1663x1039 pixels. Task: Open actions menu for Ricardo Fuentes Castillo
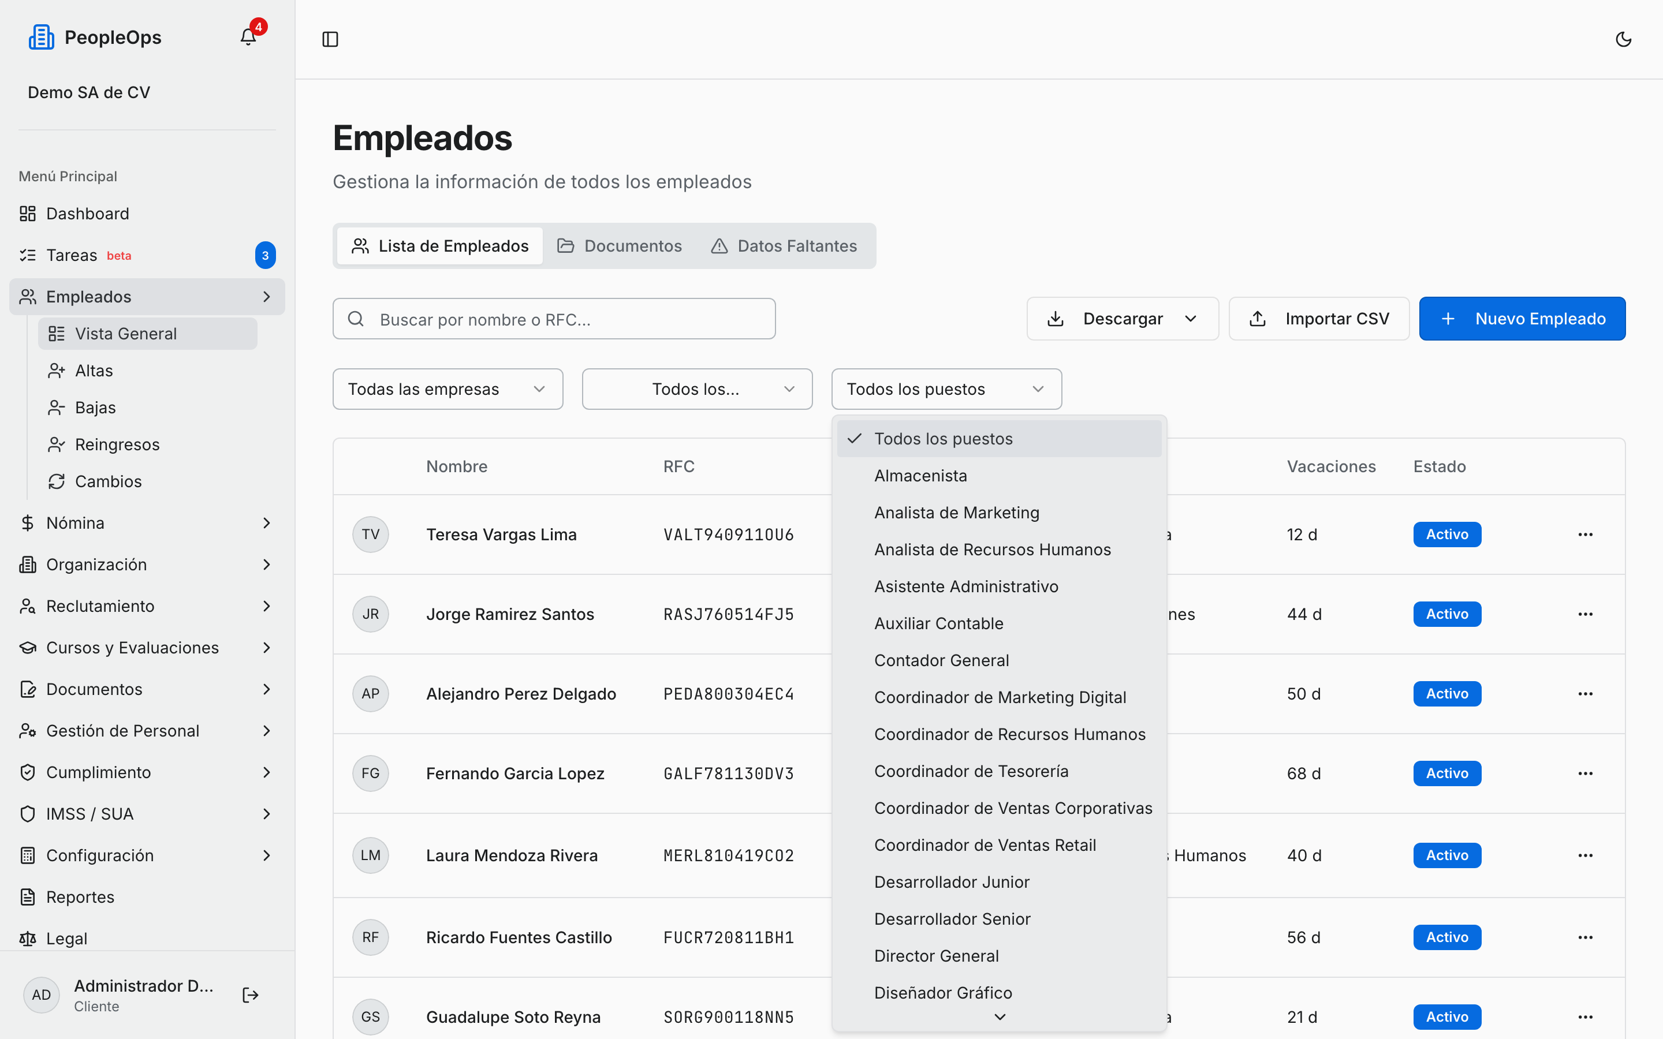1586,937
